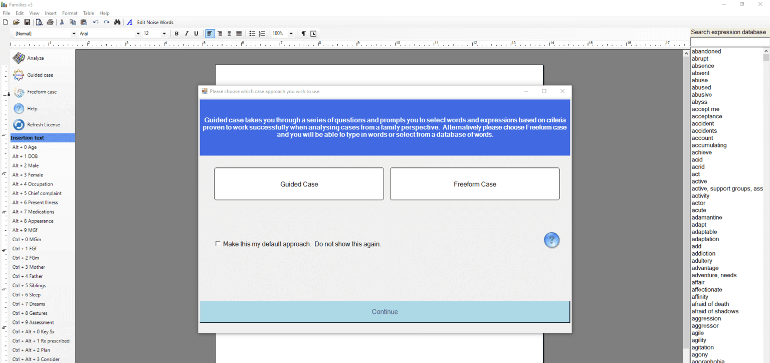
Task: Click the Analyze icon in sidebar
Action: tap(19, 58)
